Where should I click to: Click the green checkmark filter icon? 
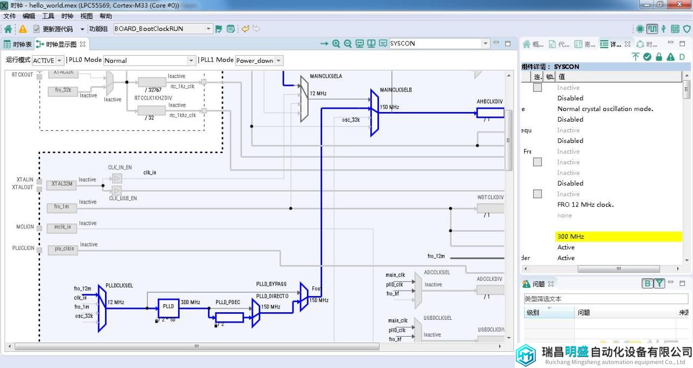pyautogui.click(x=648, y=56)
